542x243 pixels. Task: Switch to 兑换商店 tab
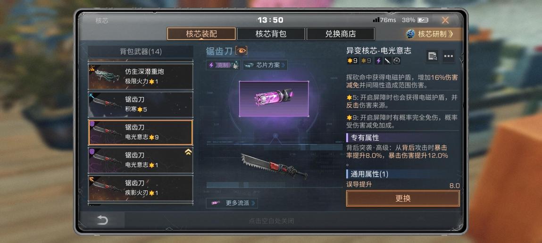[x=341, y=34]
